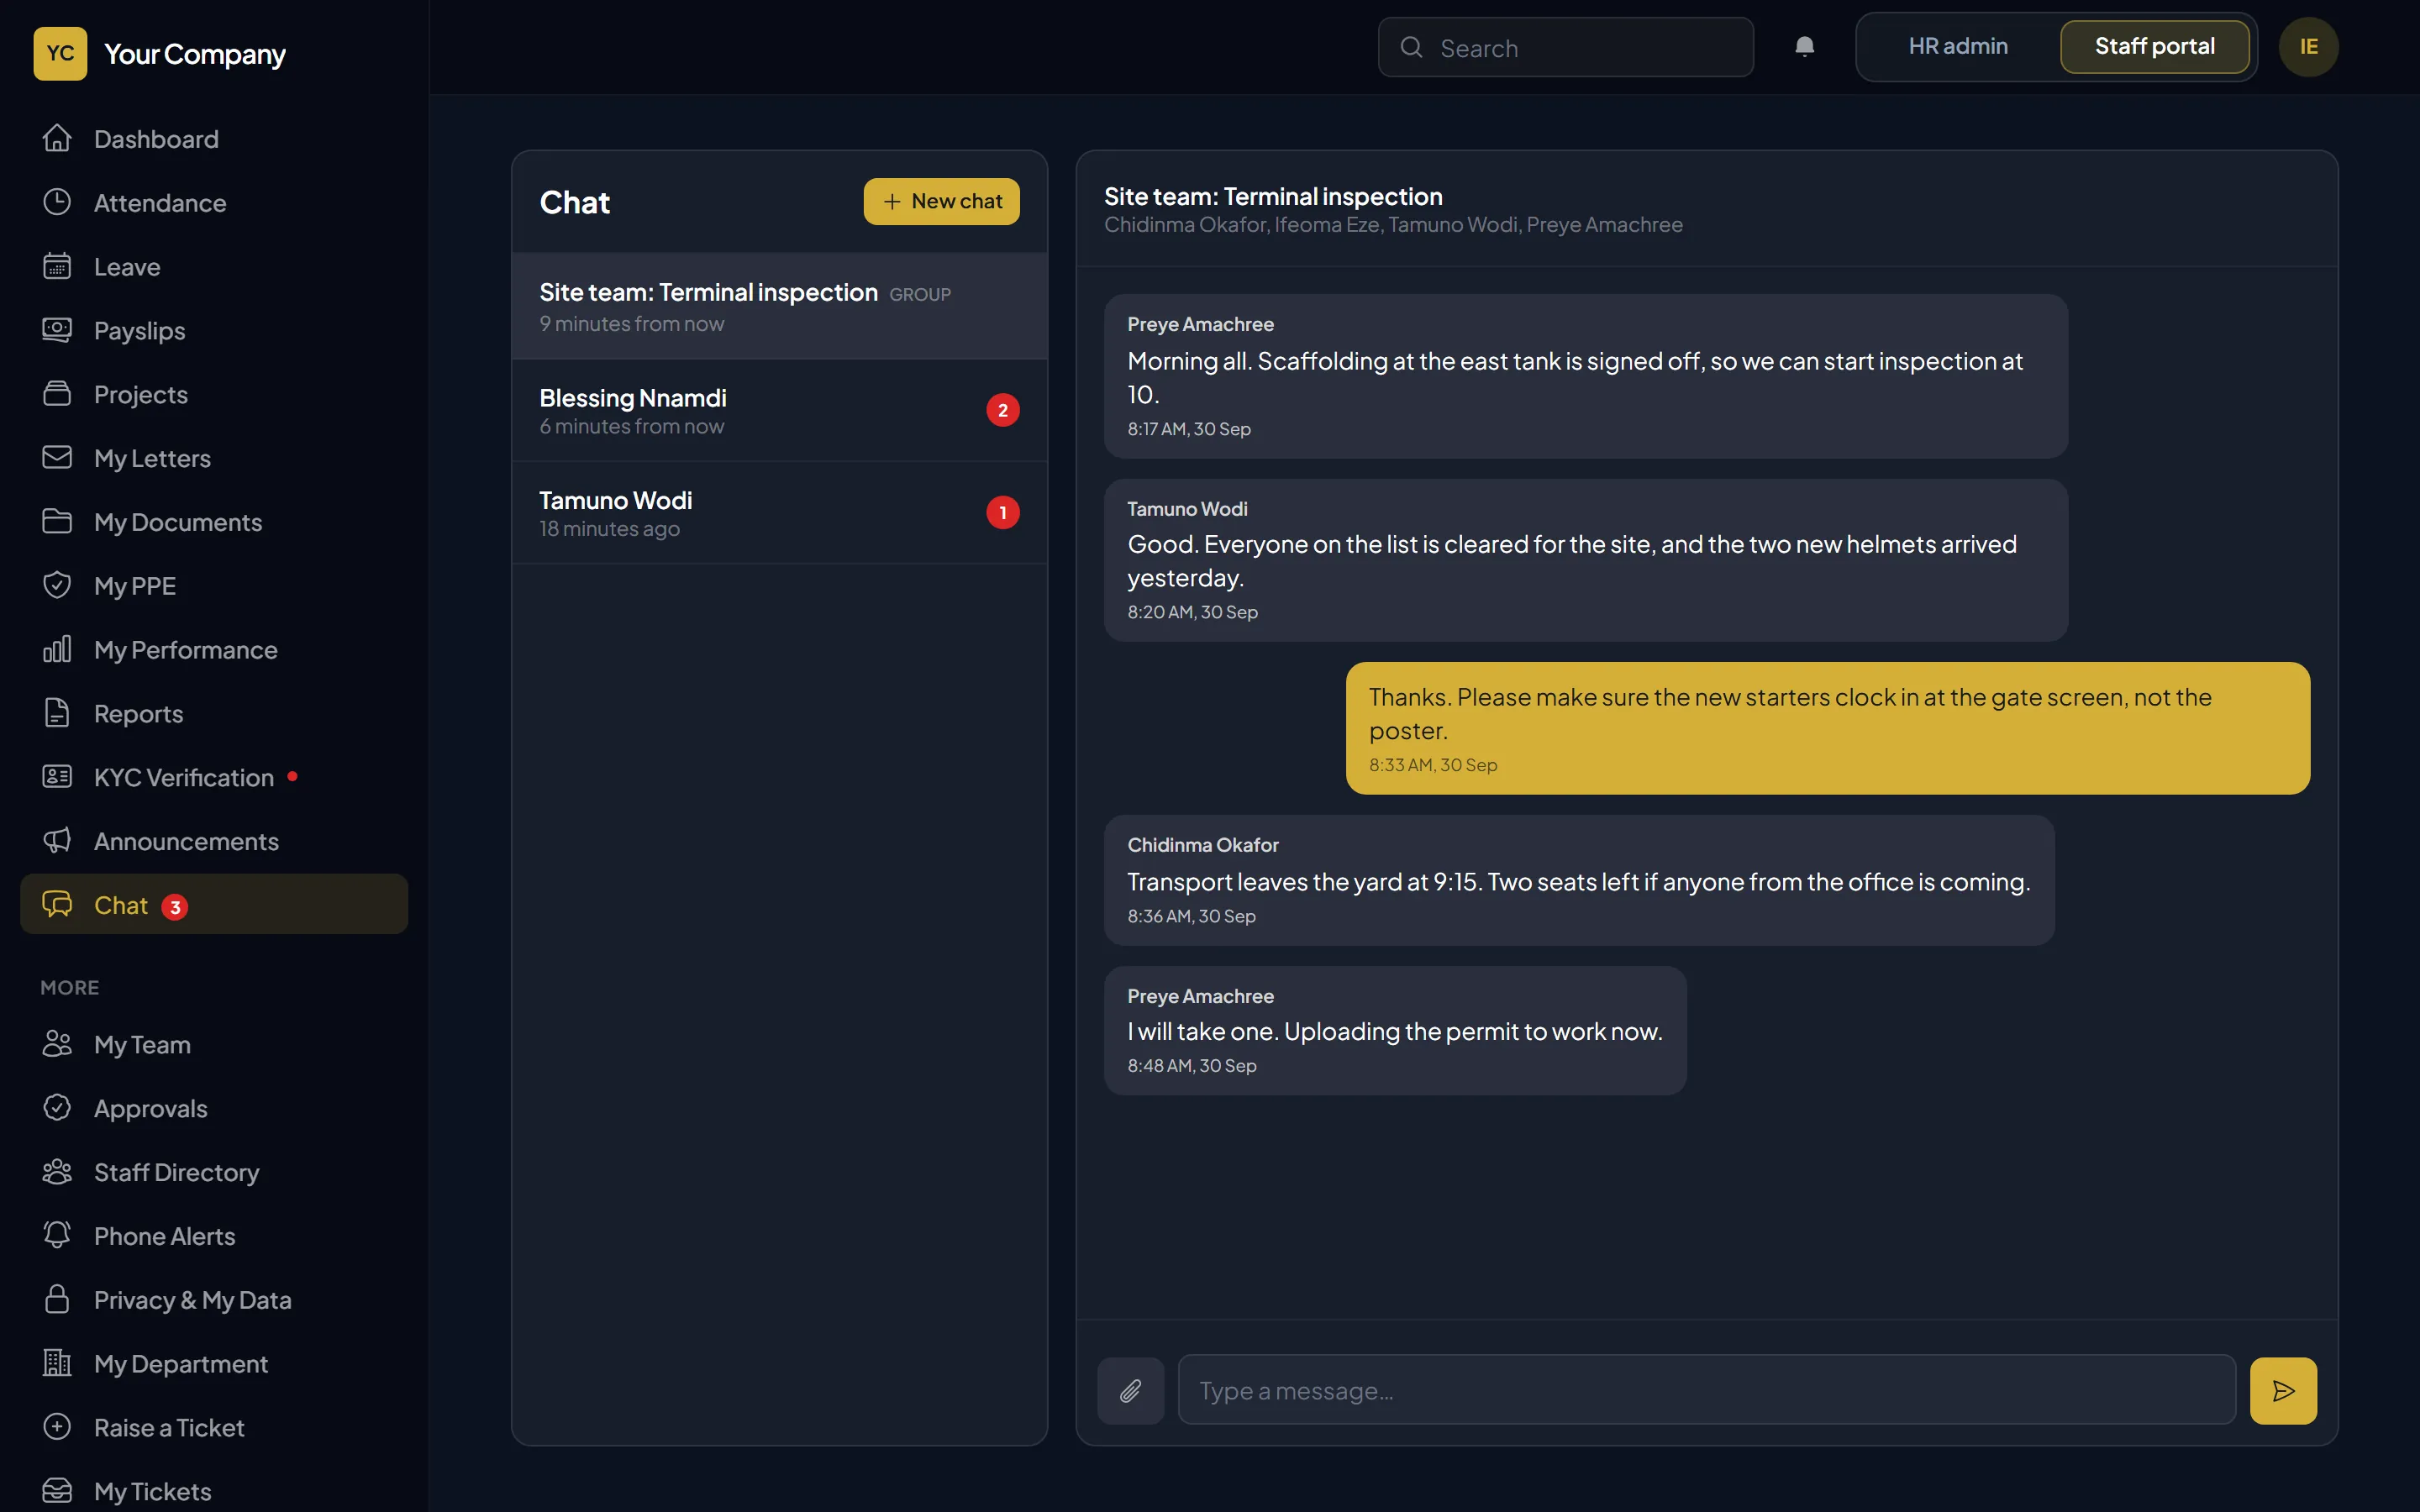Viewport: 2420px width, 1512px height.
Task: Click the Reports document icon
Action: pos(57,713)
